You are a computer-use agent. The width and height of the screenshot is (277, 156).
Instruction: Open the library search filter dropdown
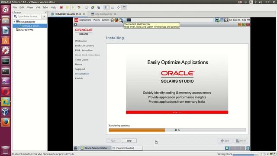point(44,16)
